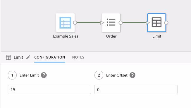This screenshot has height=108, width=191.
Task: Click the Example Sales output port
Action: click(x=75, y=23)
